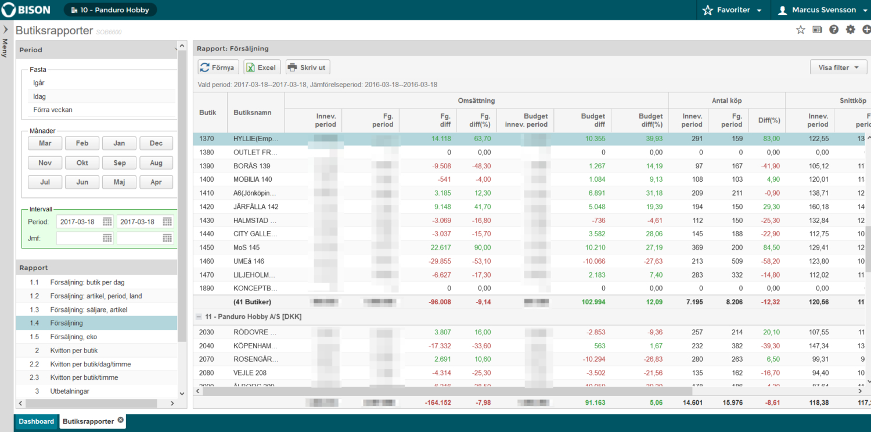Open help via question mark icon
This screenshot has height=432, width=871.
[x=834, y=30]
